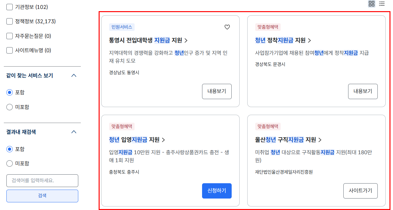The image size is (393, 210).
Task: Collapse the 같이 찾는 서비스 보기 section
Action: click(x=74, y=76)
